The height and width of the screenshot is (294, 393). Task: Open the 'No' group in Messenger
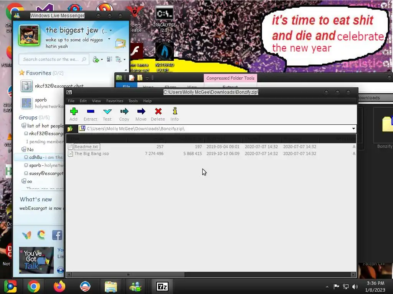(28, 150)
